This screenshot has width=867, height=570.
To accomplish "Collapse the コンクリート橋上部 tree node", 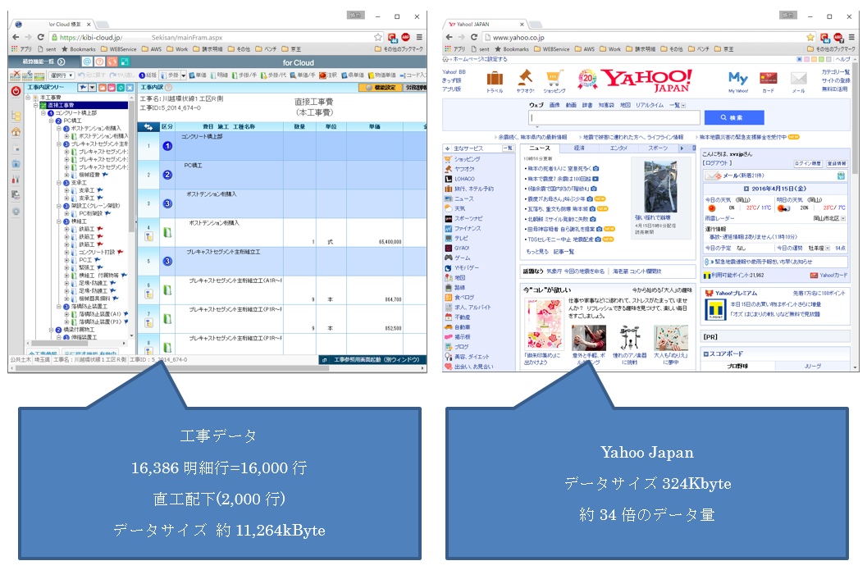I will click(43, 113).
